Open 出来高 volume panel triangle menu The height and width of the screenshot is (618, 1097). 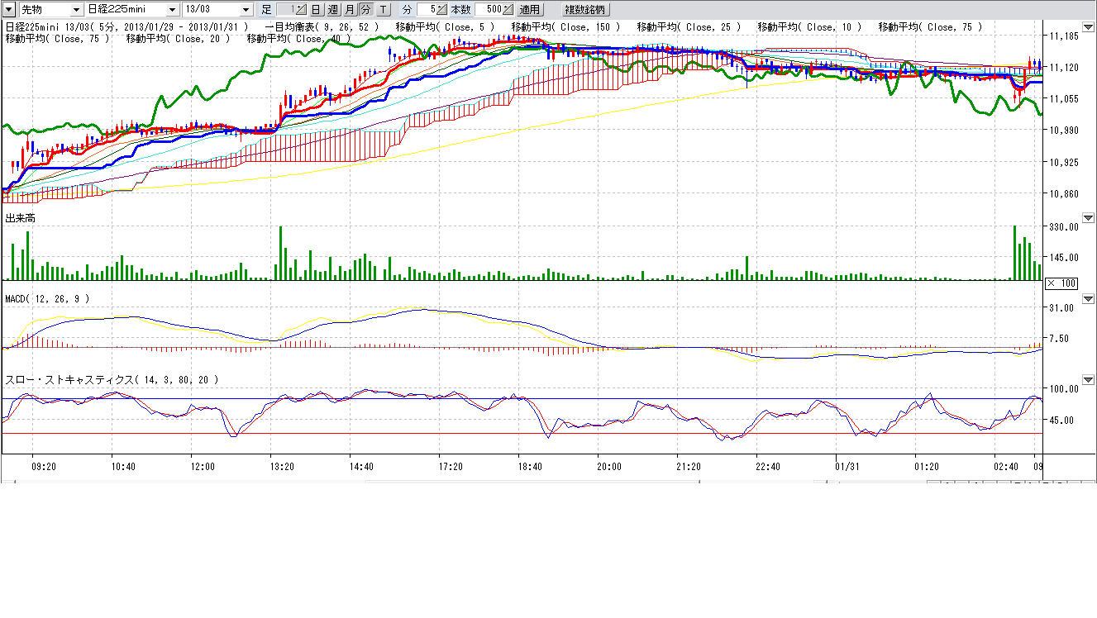click(x=1088, y=218)
